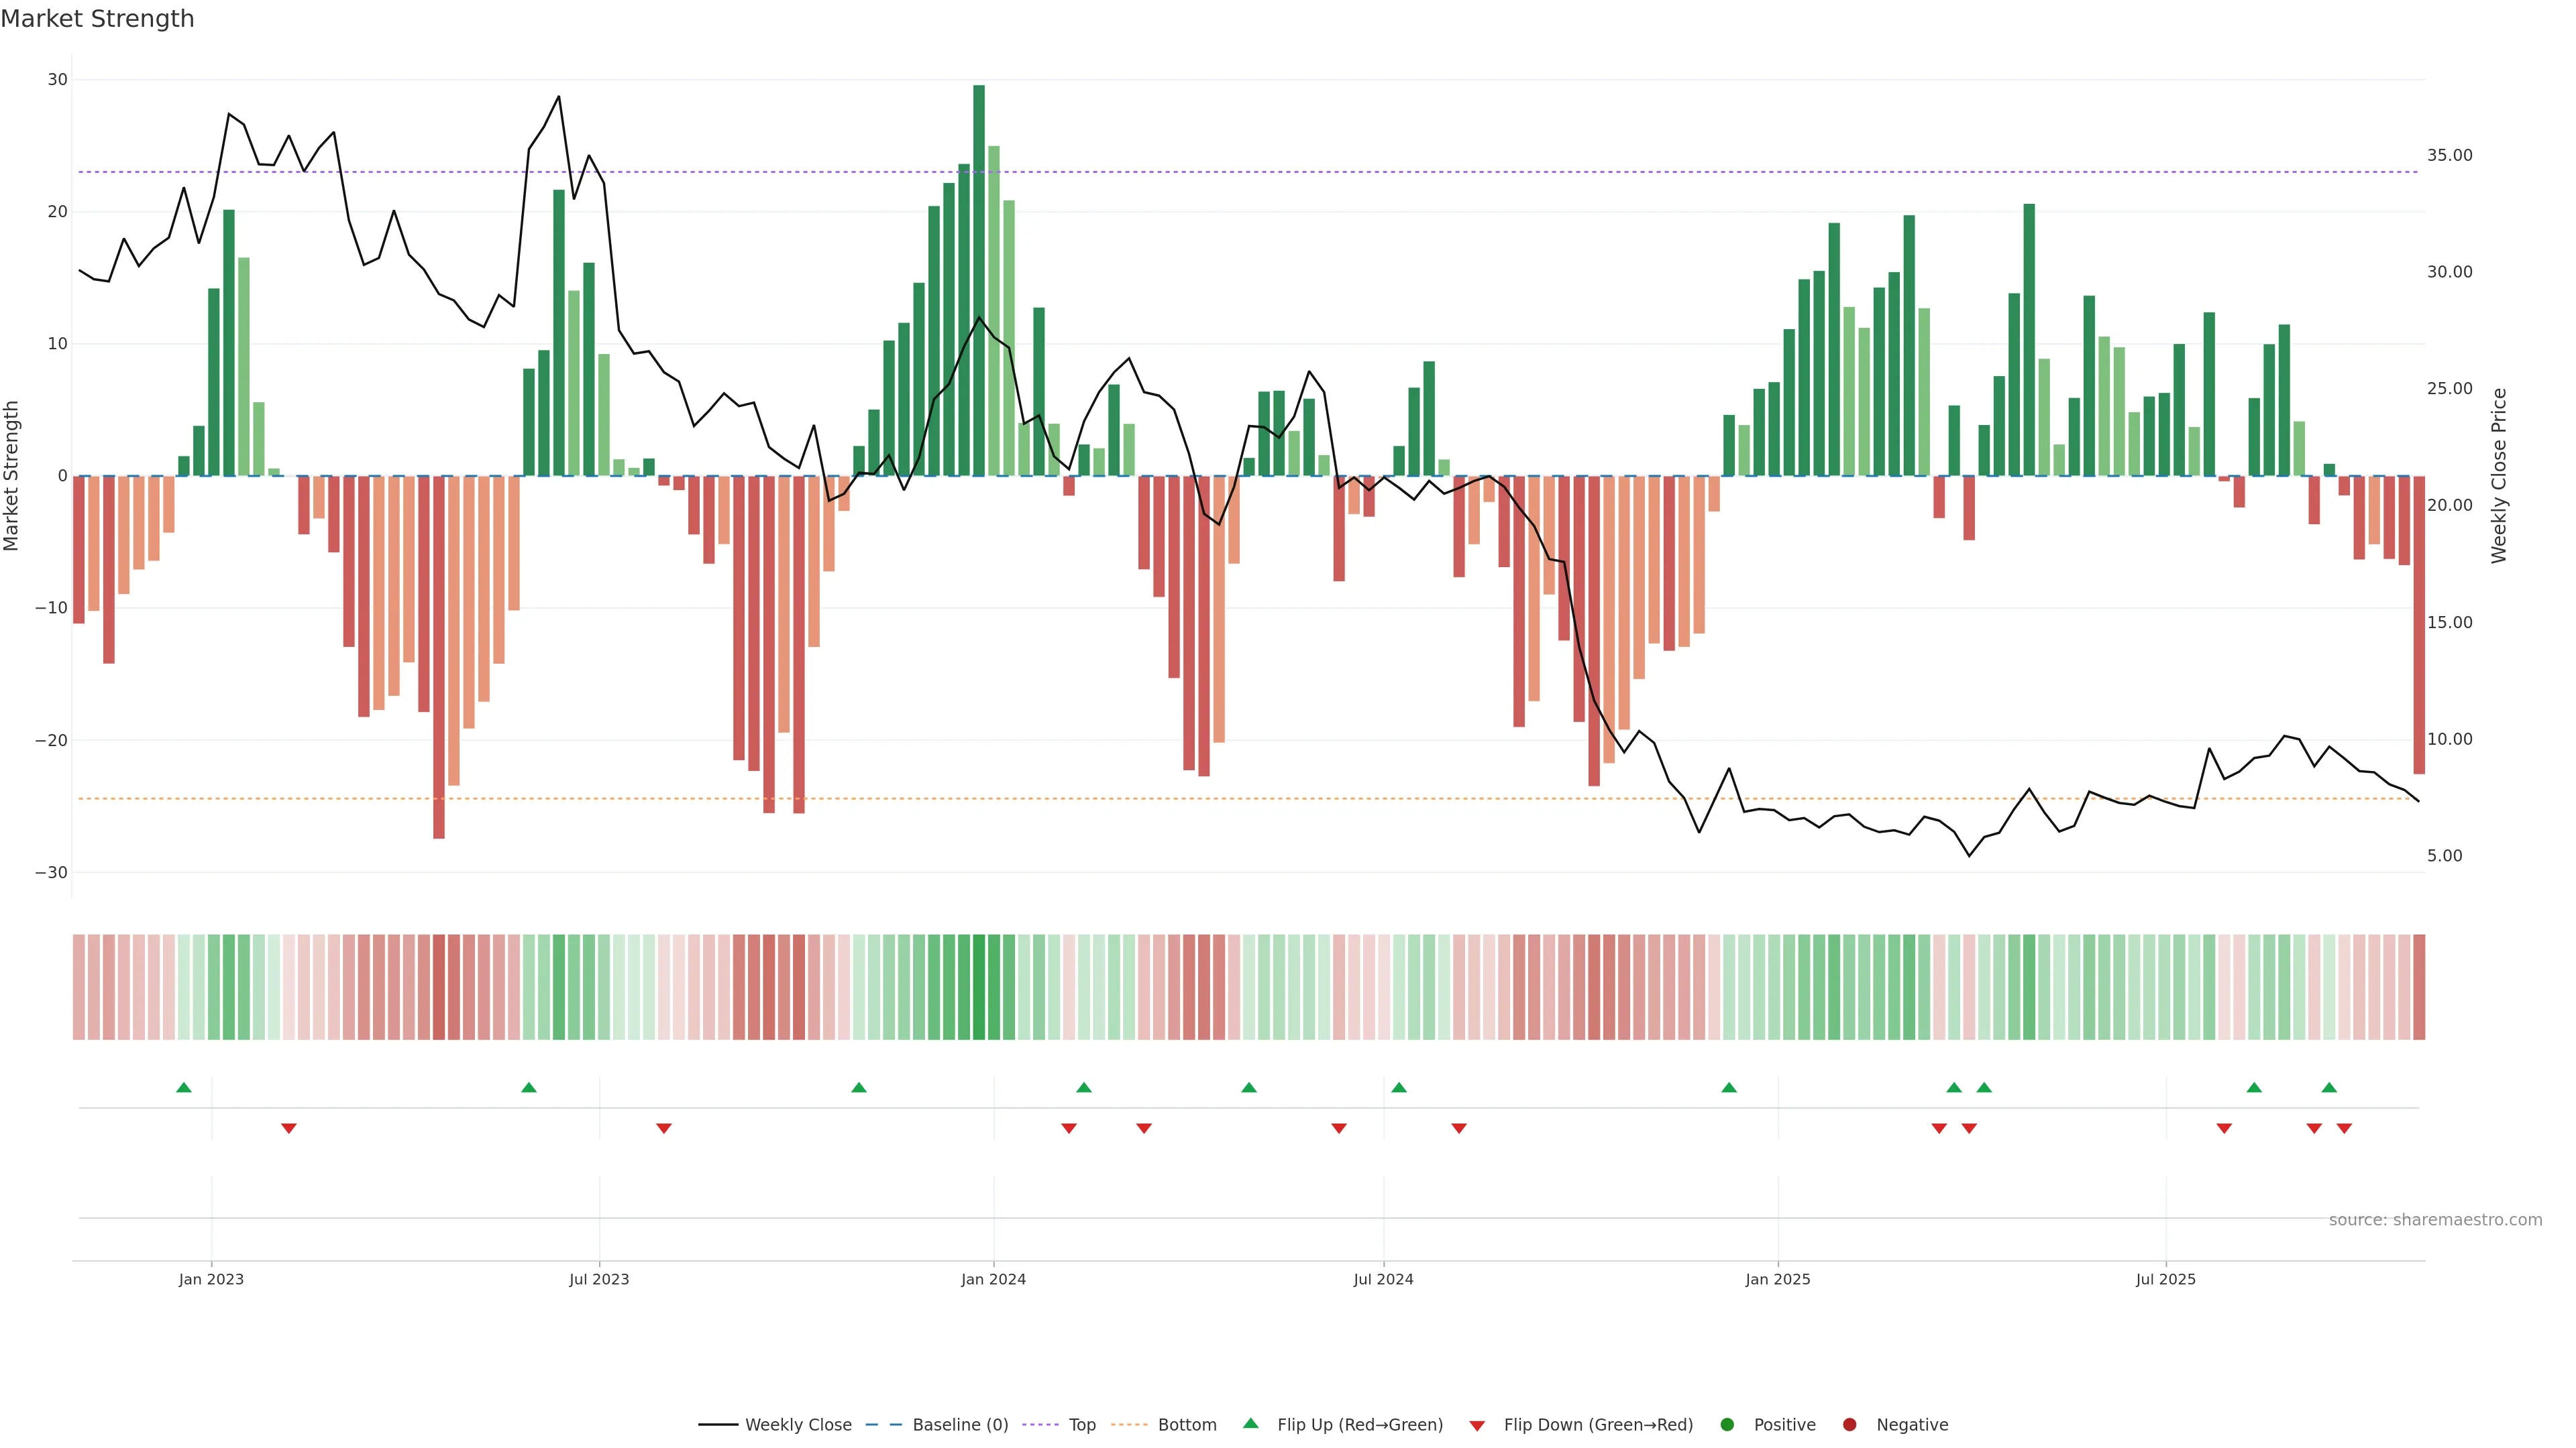This screenshot has width=2576, height=1448.
Task: Click the Negative red circle legend icon
Action: click(1849, 1424)
